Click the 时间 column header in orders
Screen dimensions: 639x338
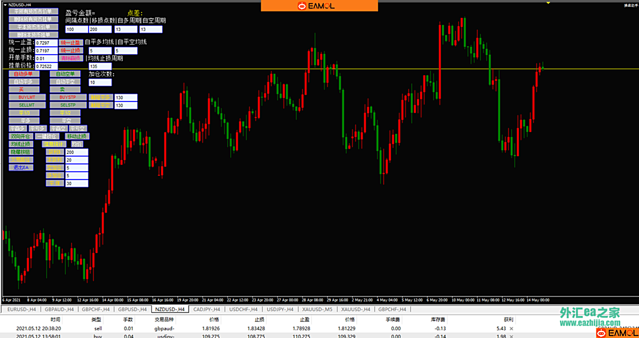[x=55, y=320]
